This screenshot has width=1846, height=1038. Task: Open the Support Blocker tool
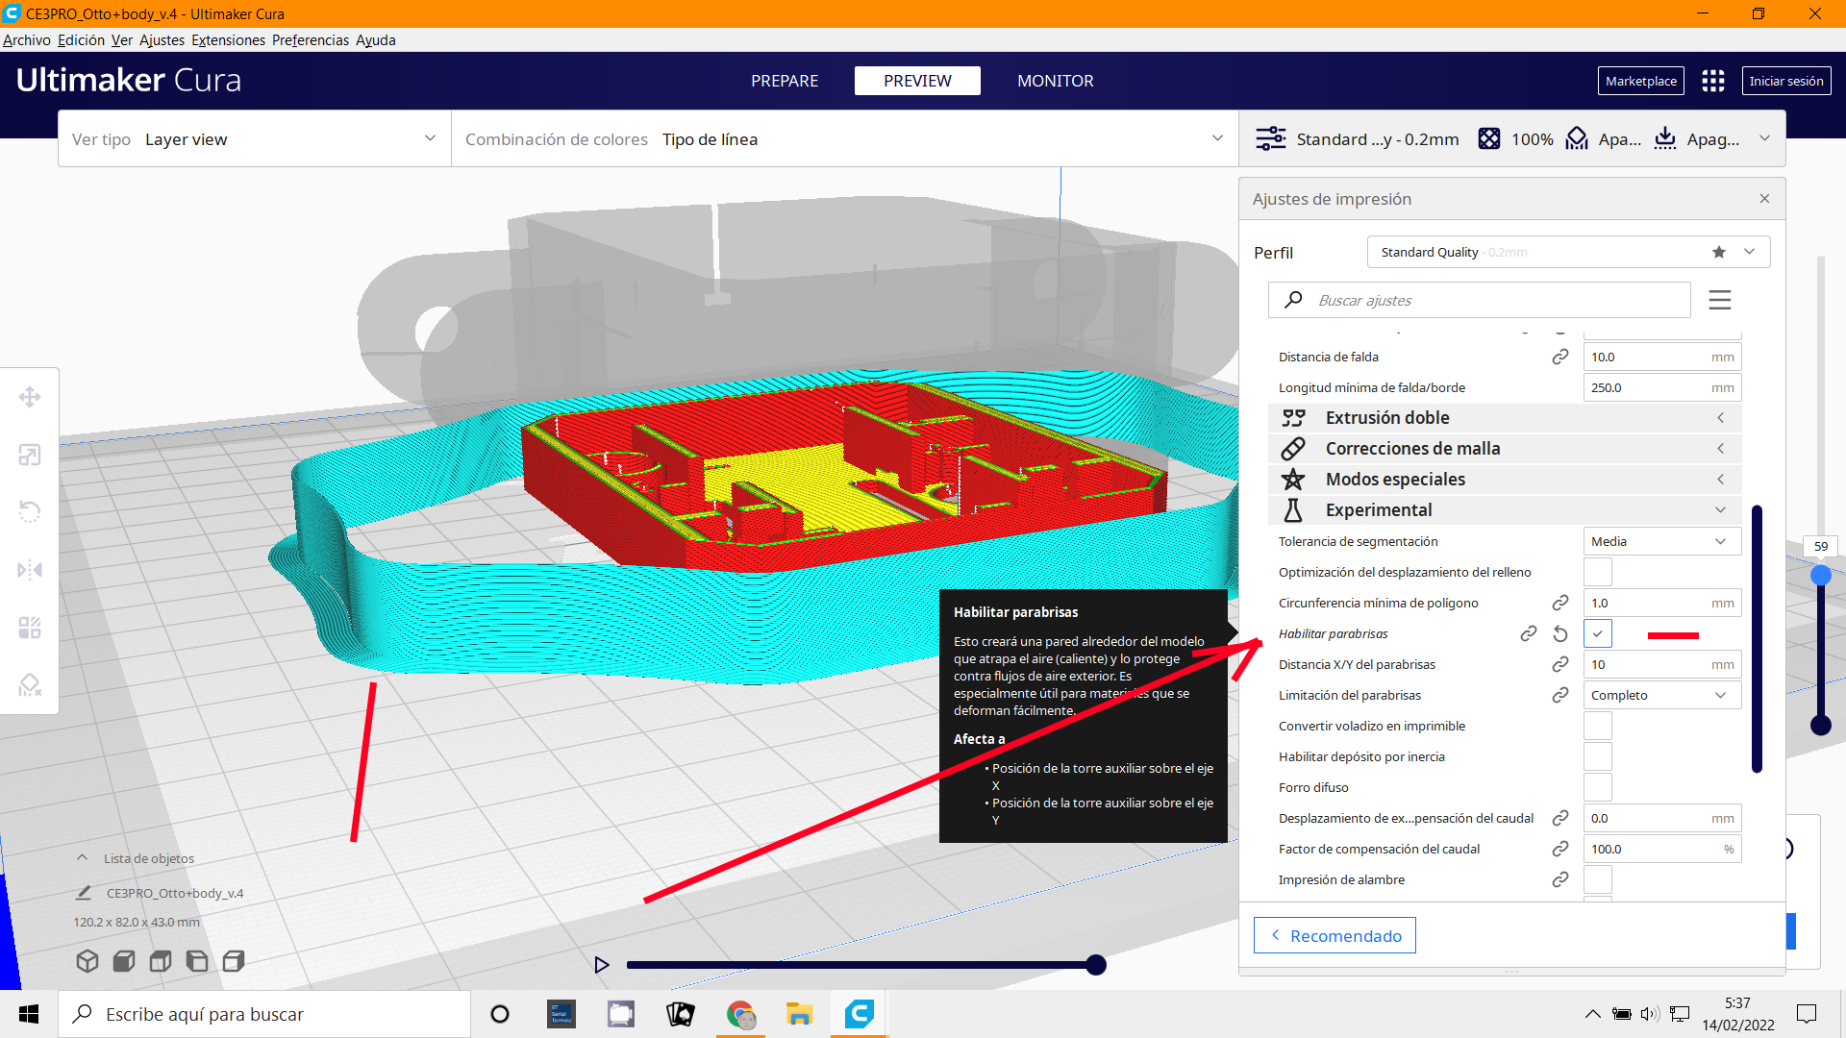pos(30,684)
